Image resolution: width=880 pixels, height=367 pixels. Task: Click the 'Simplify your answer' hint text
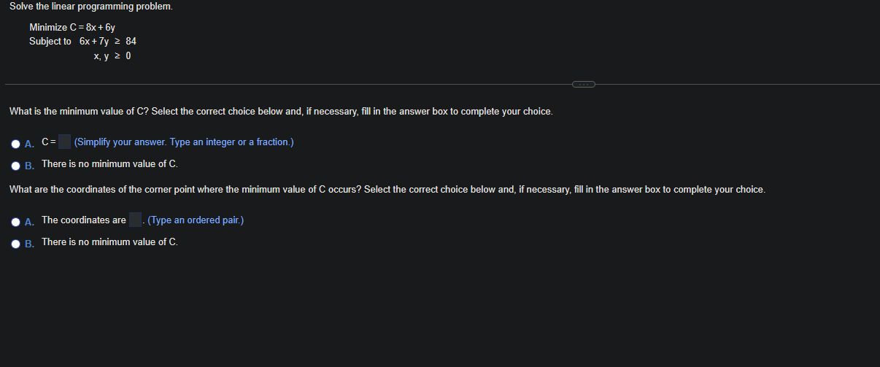[184, 142]
